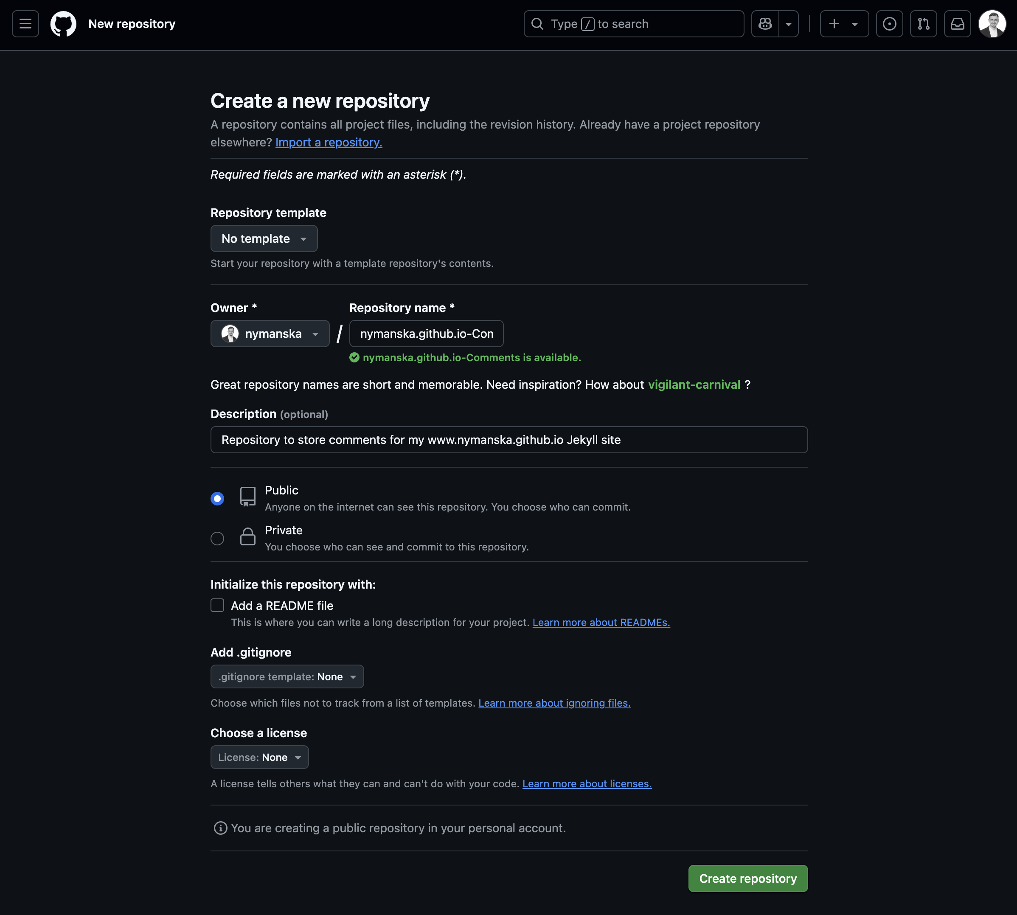Click the GitHub Octocat logo
This screenshot has width=1017, height=915.
[x=63, y=24]
